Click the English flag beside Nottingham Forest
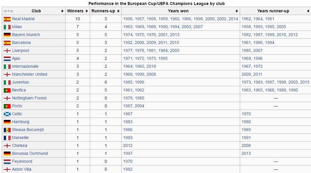Screen dimensions: 311x173 [7, 98]
